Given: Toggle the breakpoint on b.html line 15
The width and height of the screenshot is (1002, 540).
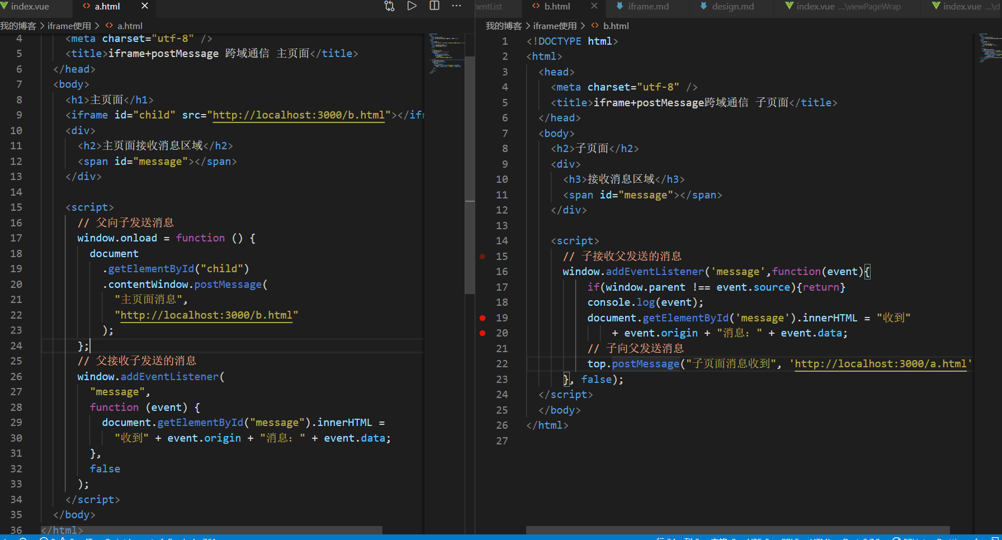Looking at the screenshot, I should (483, 257).
